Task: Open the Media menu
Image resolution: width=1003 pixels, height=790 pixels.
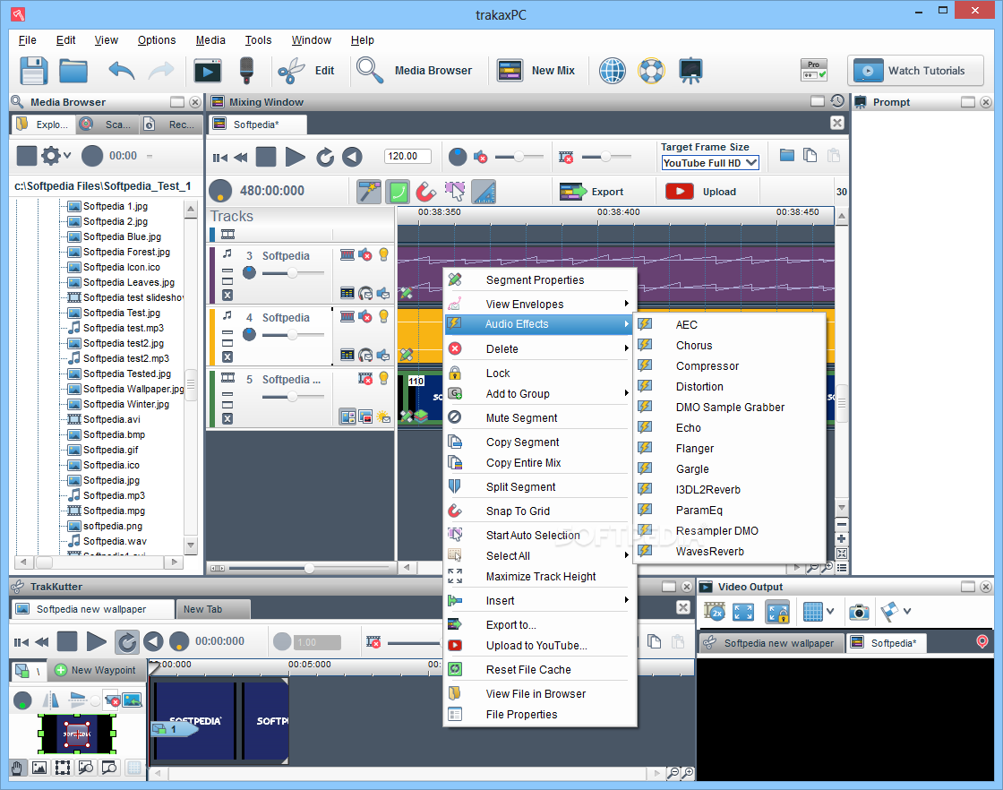Action: (210, 39)
